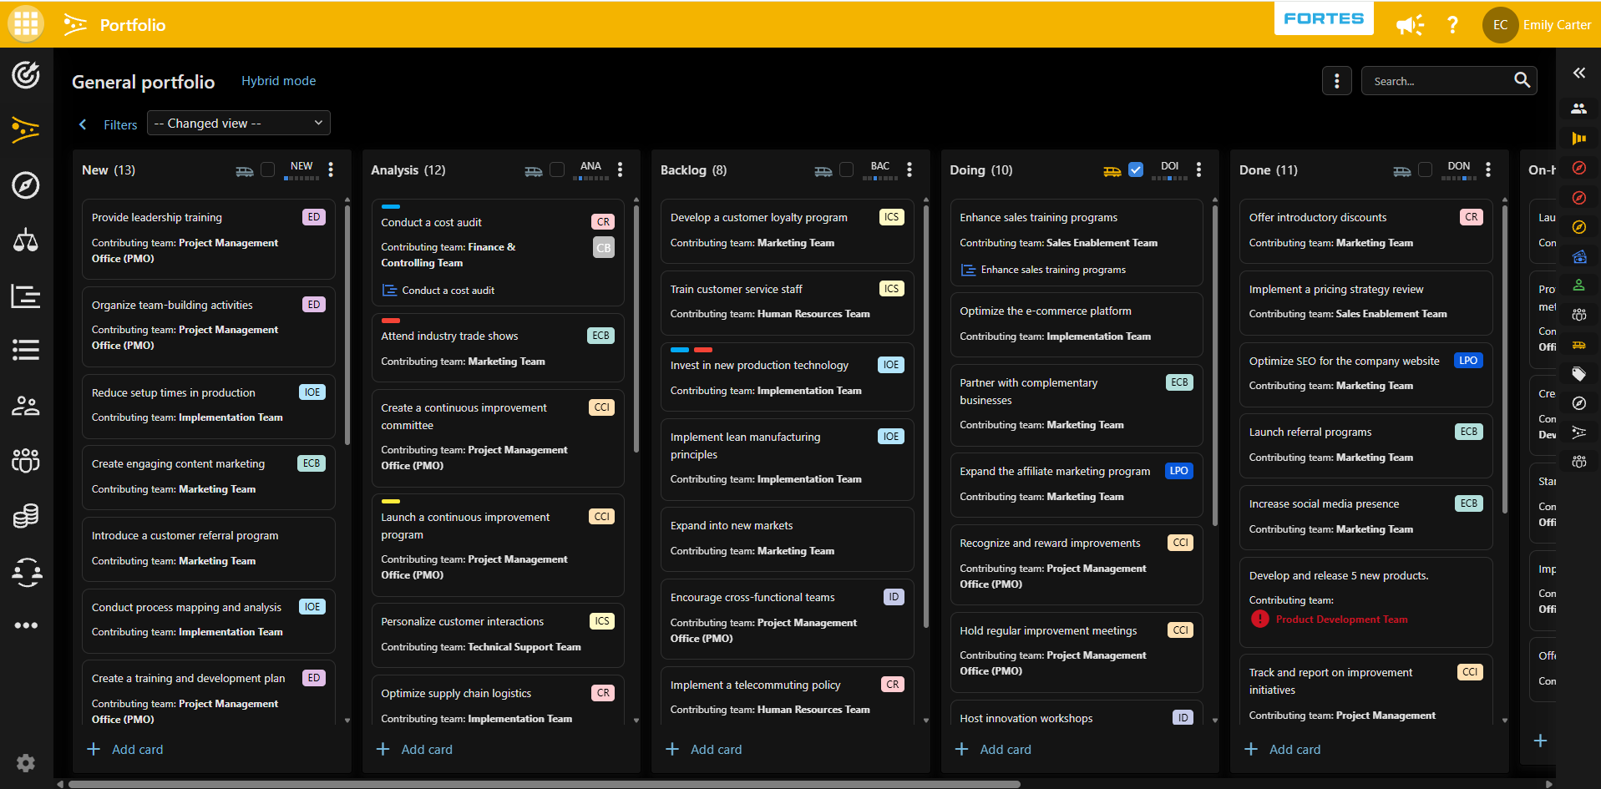Open the Develop a customer loyalty program card
The height and width of the screenshot is (789, 1601).
(787, 230)
